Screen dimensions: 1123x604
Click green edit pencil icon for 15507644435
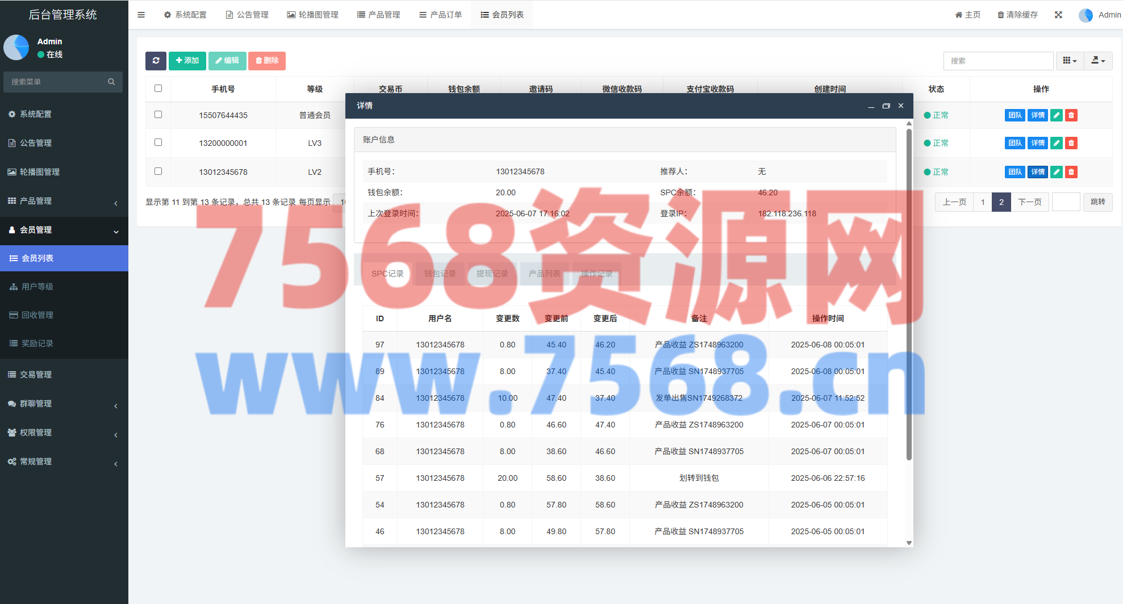(x=1056, y=115)
